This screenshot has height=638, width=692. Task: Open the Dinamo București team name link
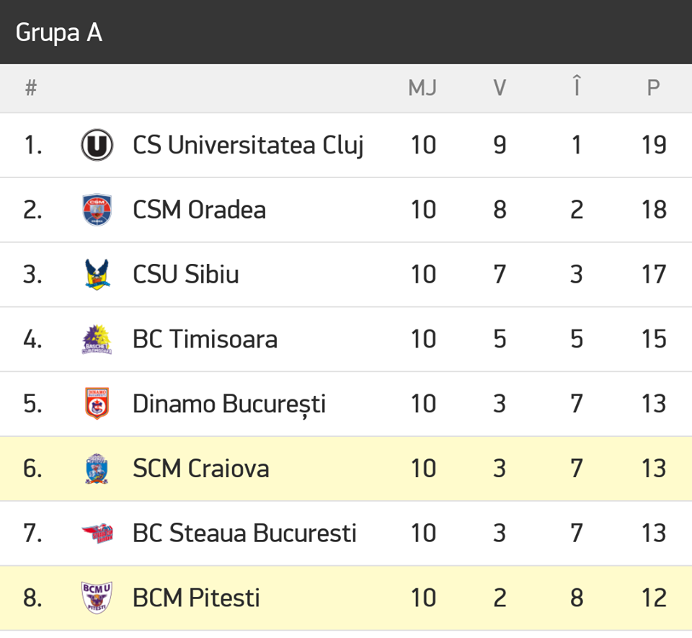tap(229, 404)
